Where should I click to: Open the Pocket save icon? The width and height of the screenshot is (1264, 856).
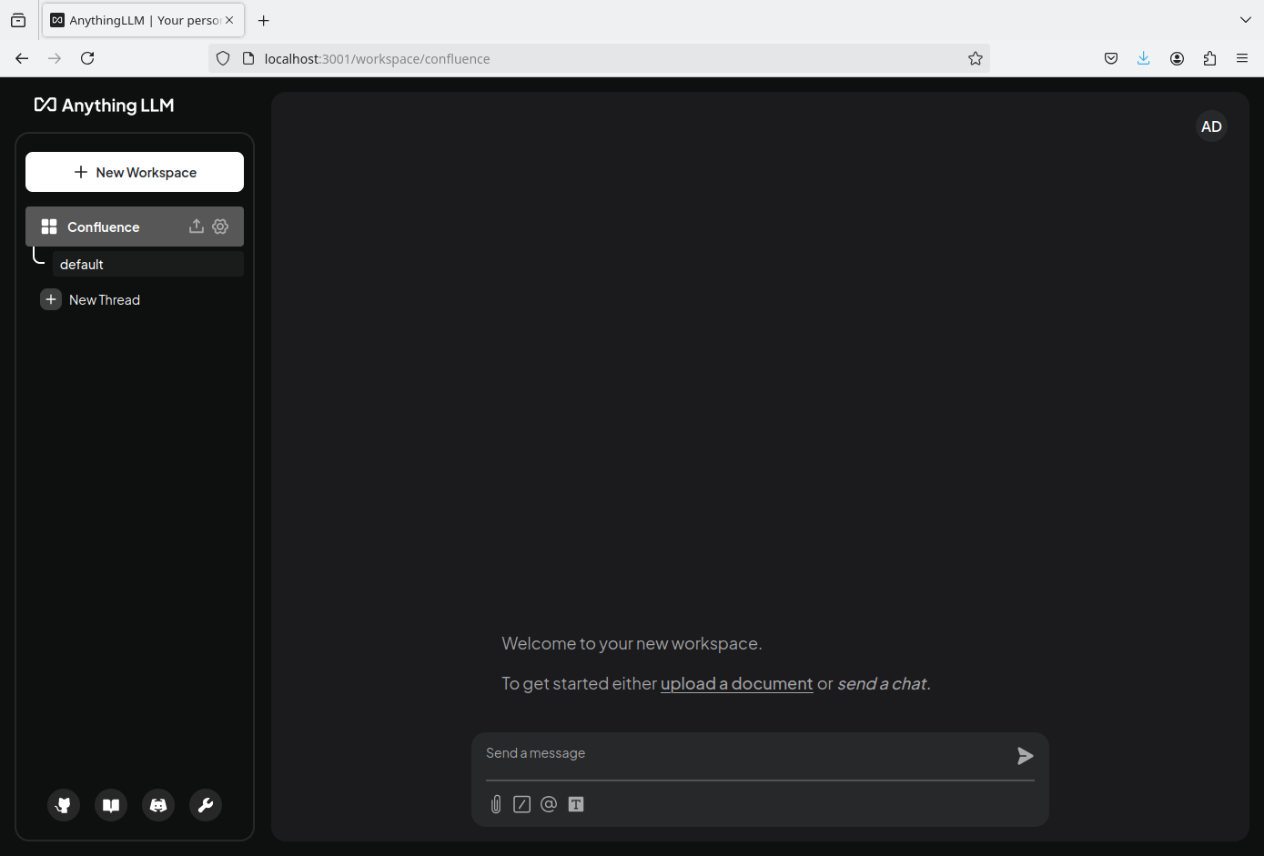point(1111,58)
